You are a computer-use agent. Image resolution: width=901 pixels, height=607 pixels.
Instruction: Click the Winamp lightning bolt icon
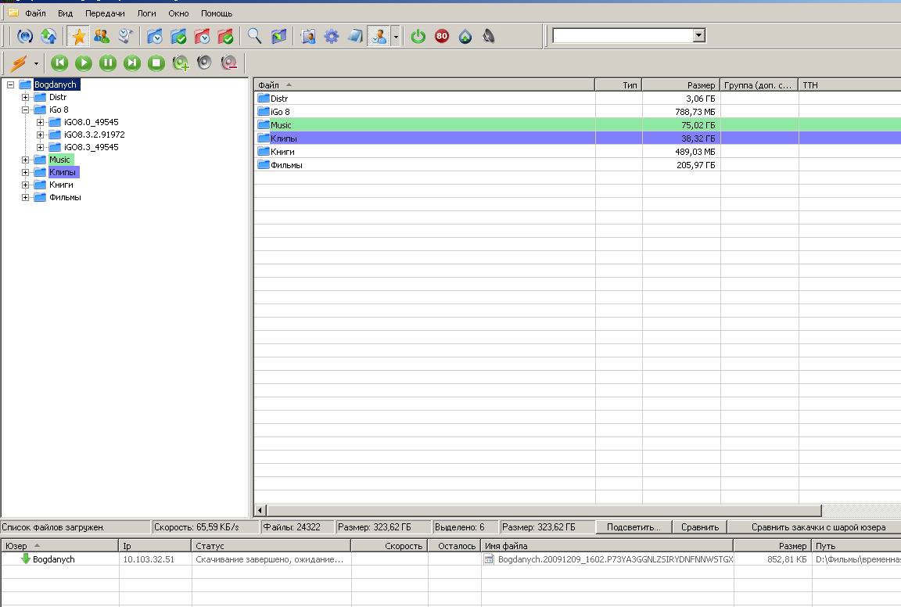pos(17,63)
